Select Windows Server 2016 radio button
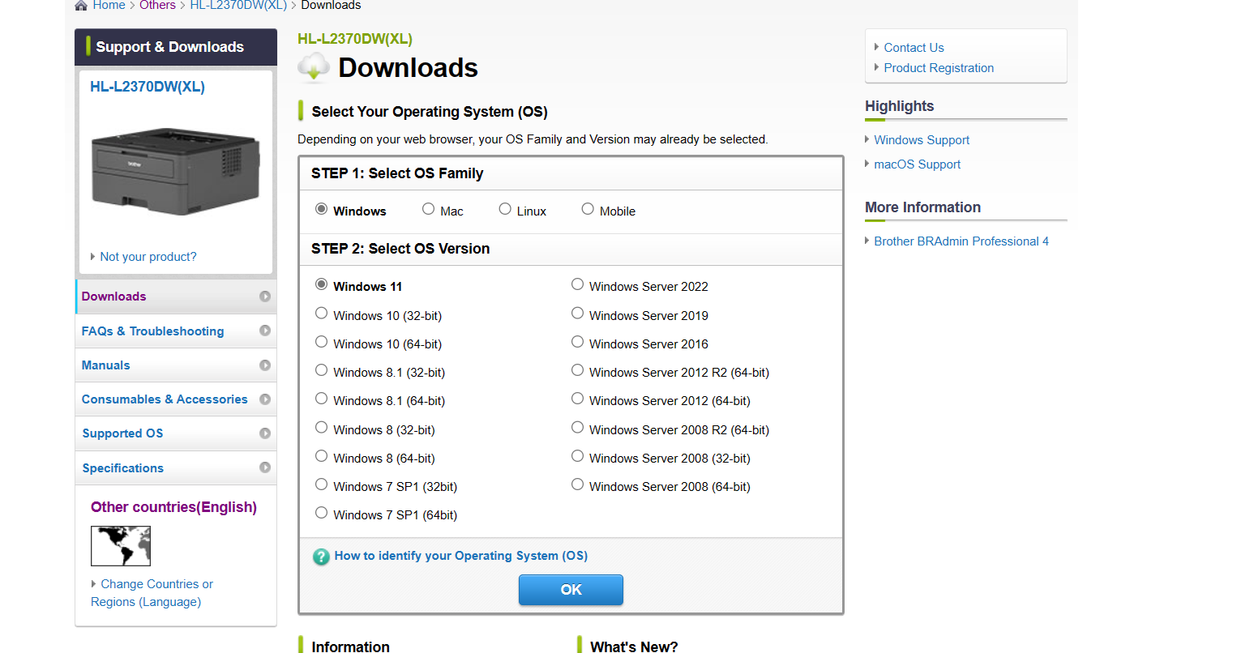The height and width of the screenshot is (653, 1241). click(577, 342)
